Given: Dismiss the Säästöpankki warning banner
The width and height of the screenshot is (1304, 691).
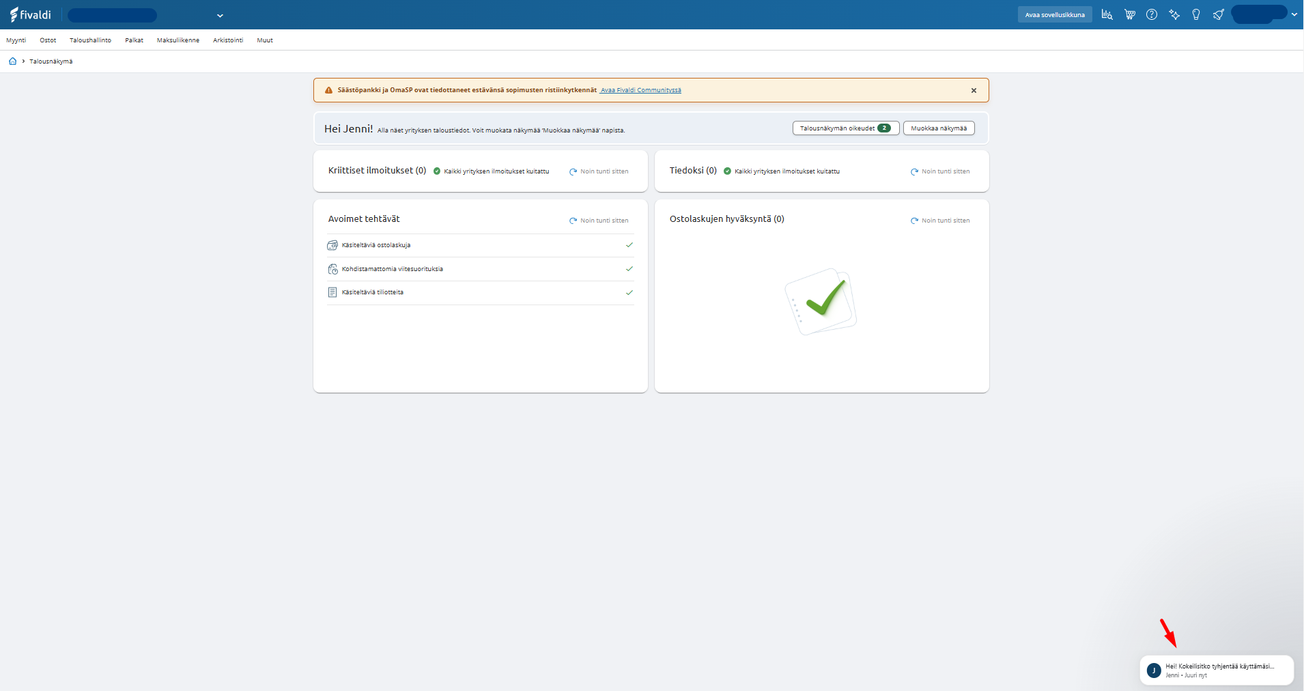Looking at the screenshot, I should tap(974, 90).
